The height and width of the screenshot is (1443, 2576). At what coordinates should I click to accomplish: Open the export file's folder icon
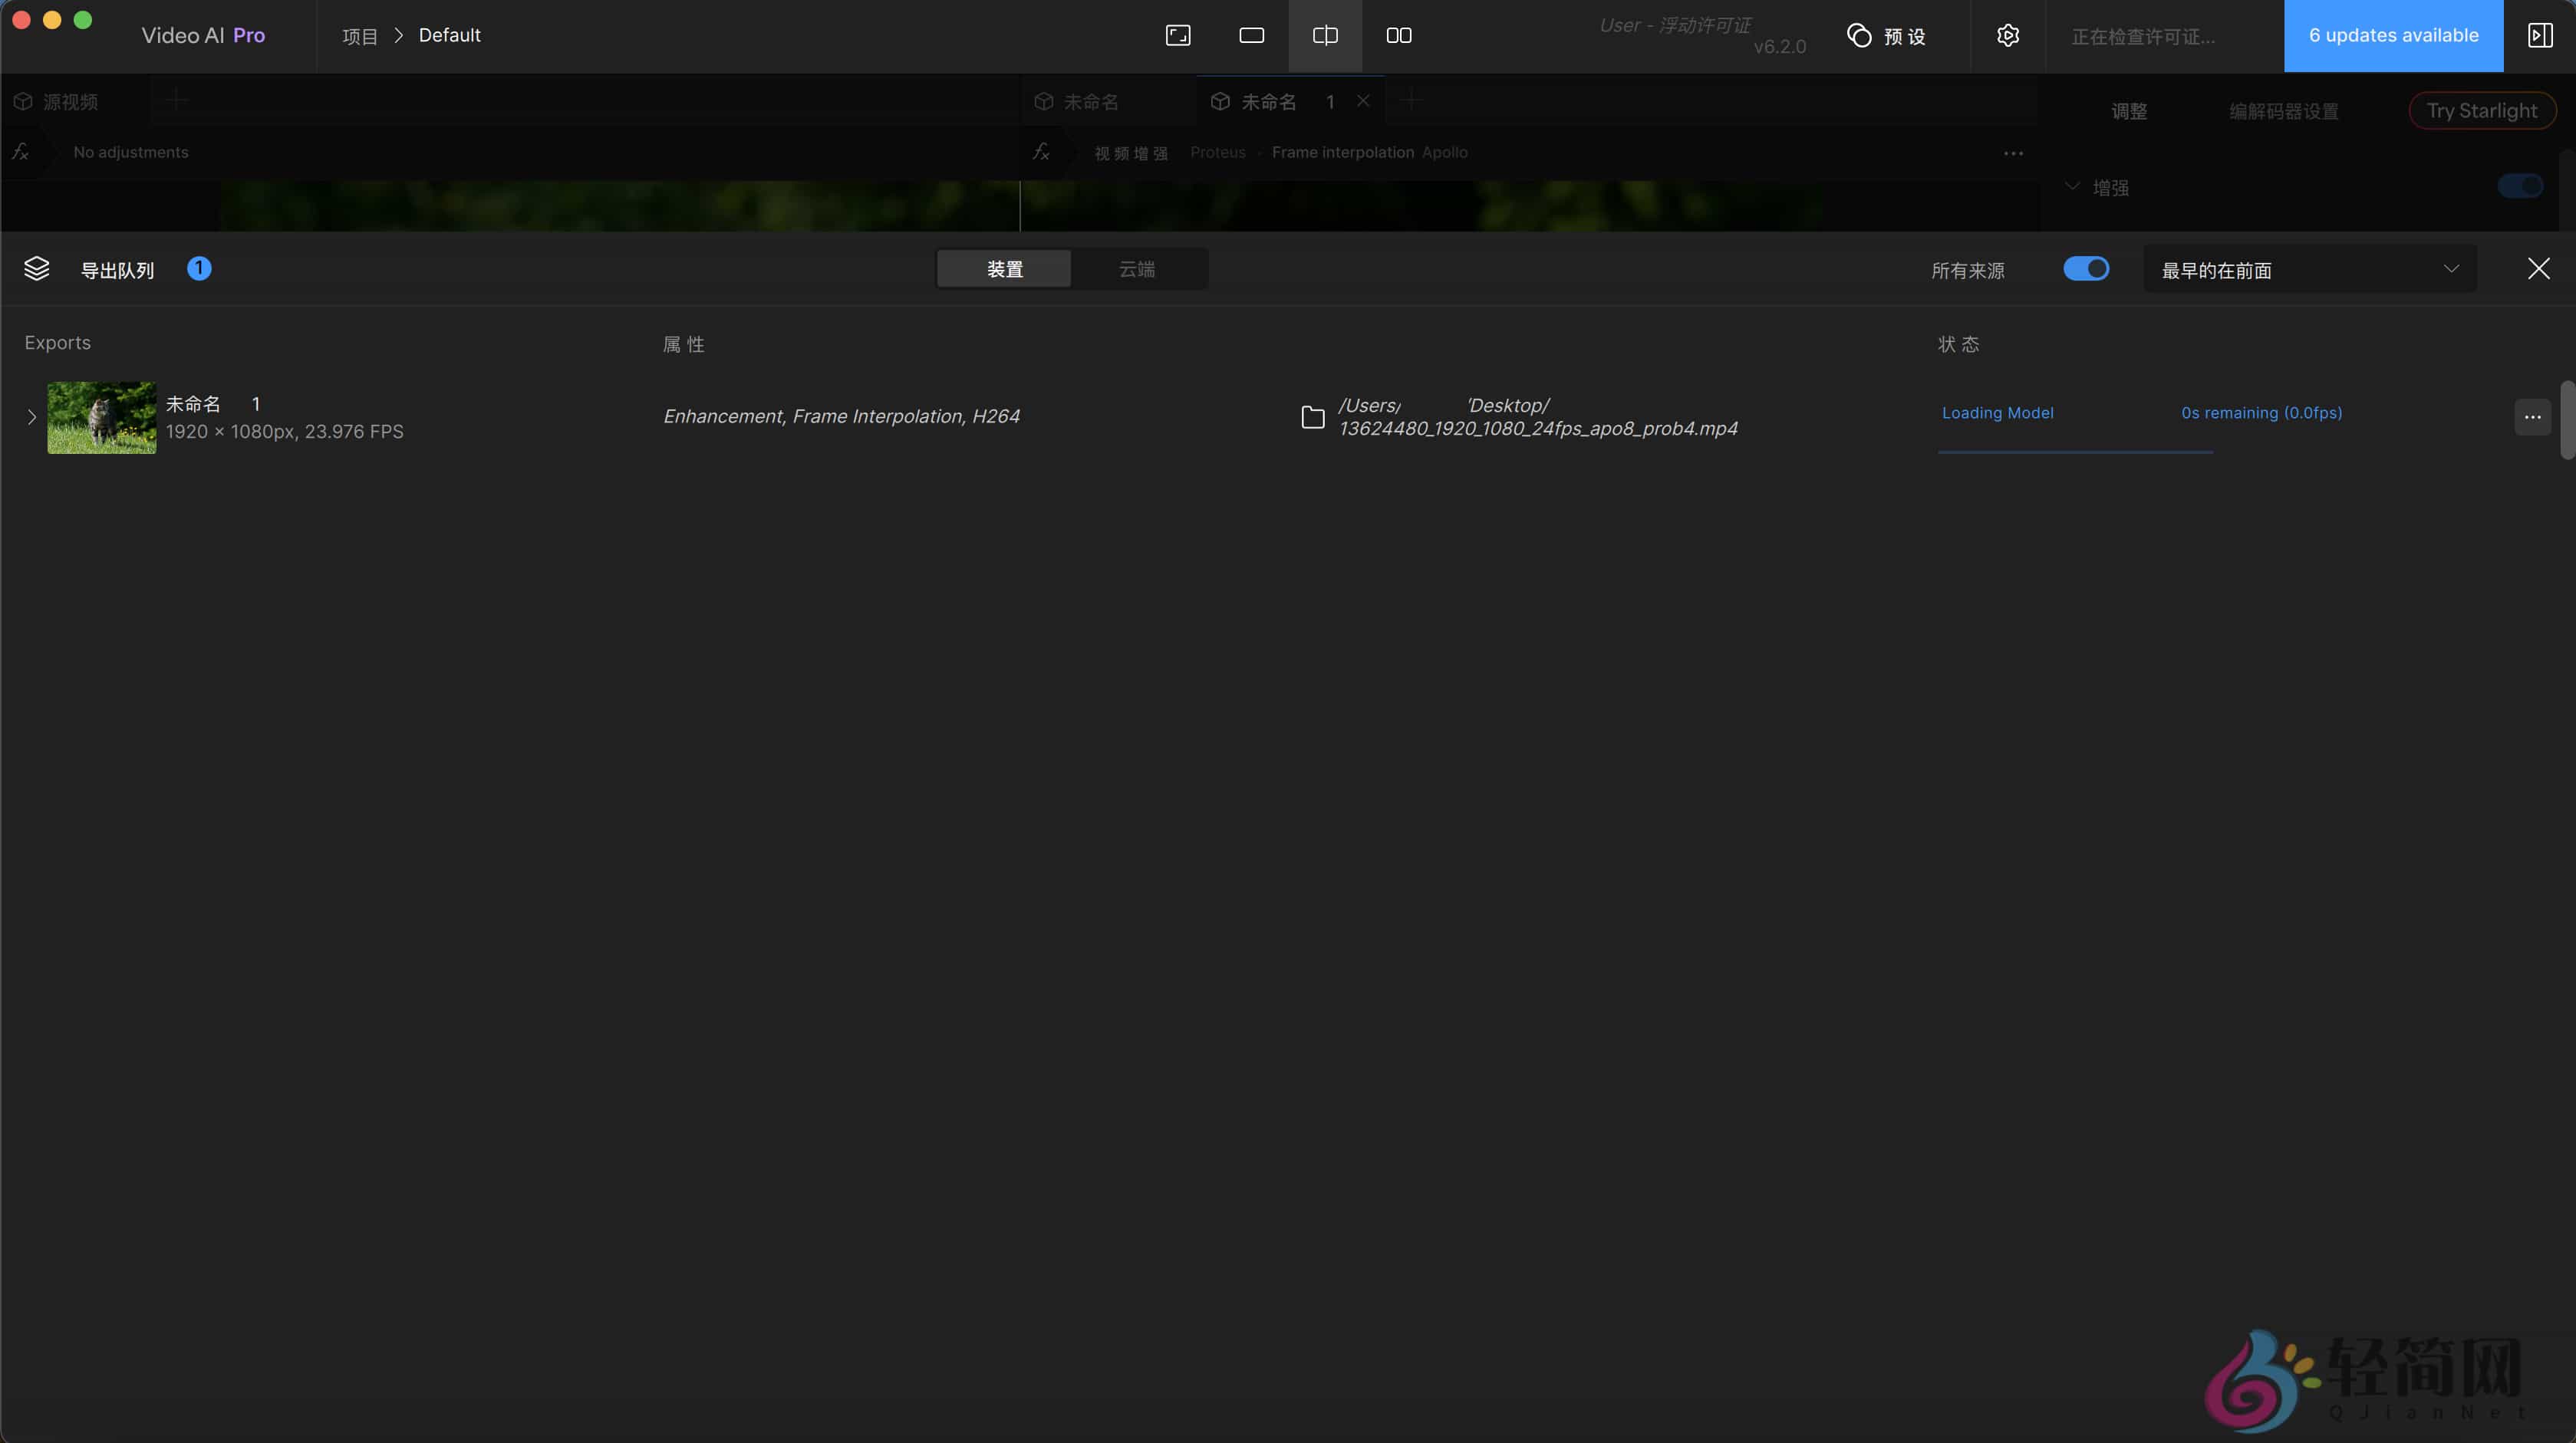pyautogui.click(x=1312, y=418)
